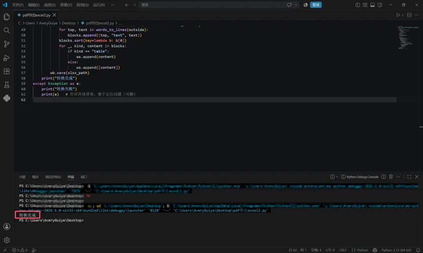Split the editor to the right
Viewport: 423px width, 253px height.
click(x=409, y=15)
